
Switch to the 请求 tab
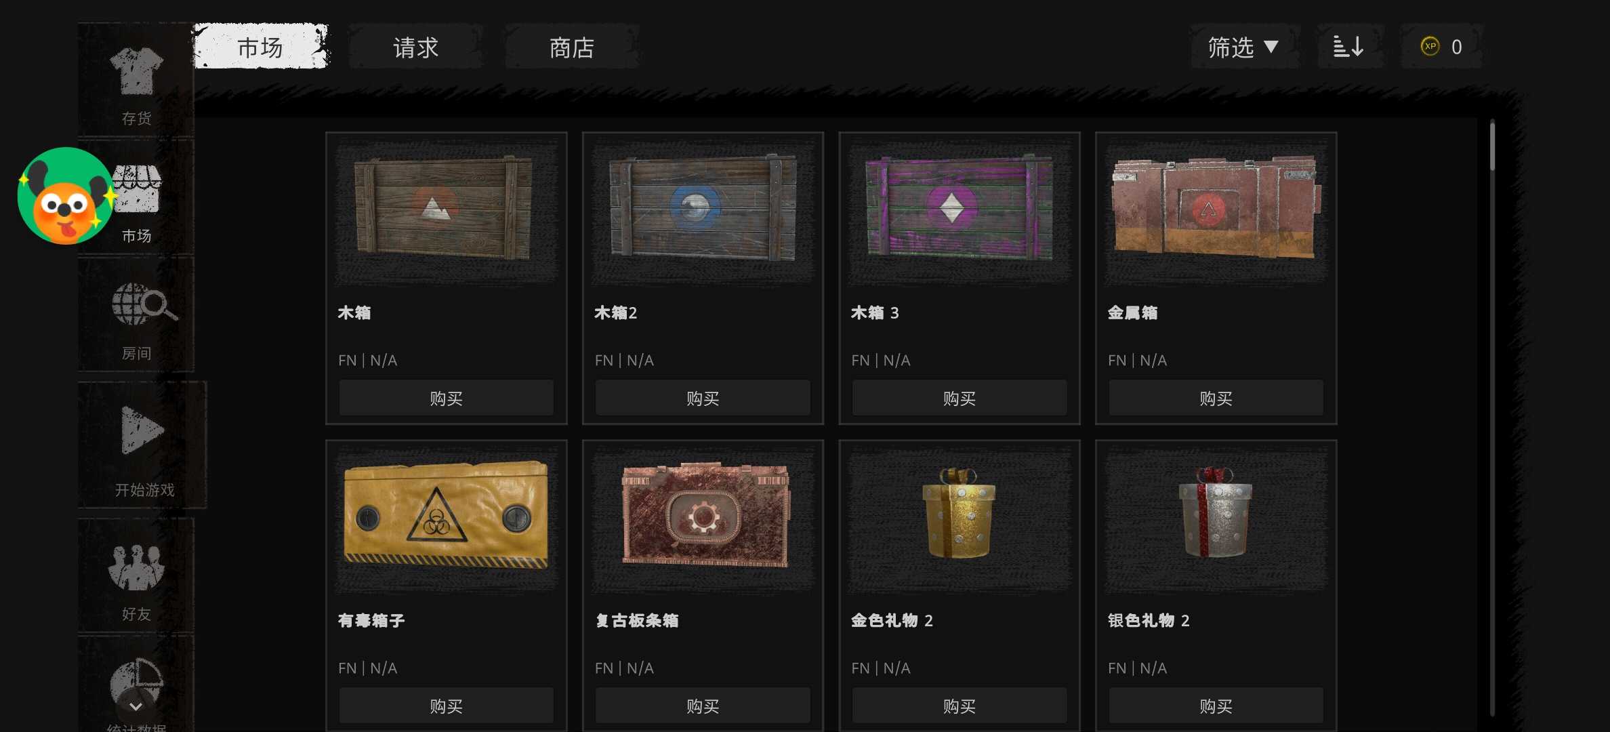coord(416,47)
